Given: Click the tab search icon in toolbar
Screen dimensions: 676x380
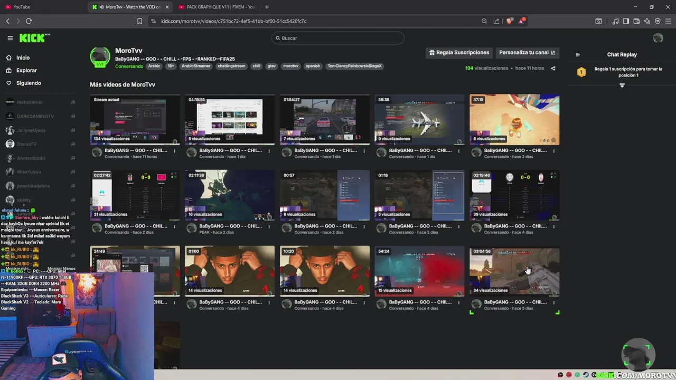Looking at the screenshot, I should (598, 21).
